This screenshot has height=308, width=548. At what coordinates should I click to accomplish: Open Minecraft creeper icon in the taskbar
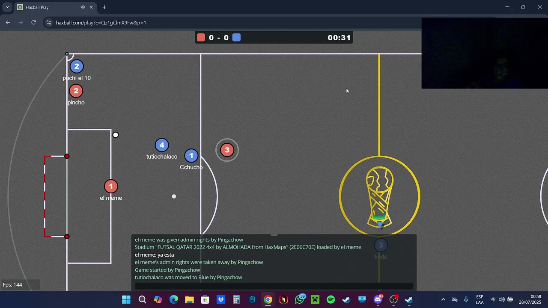coord(315,299)
